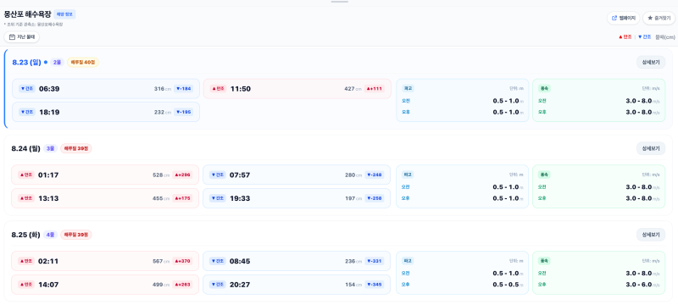Click the -258 change badge

point(375,198)
